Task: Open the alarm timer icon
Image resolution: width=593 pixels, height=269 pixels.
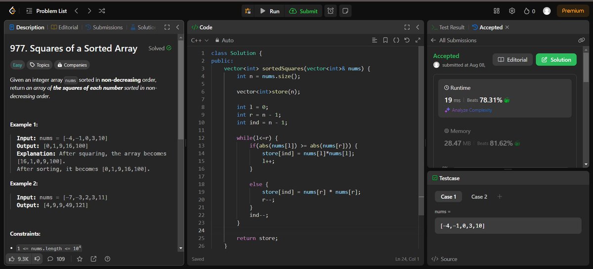Action: tap(331, 11)
